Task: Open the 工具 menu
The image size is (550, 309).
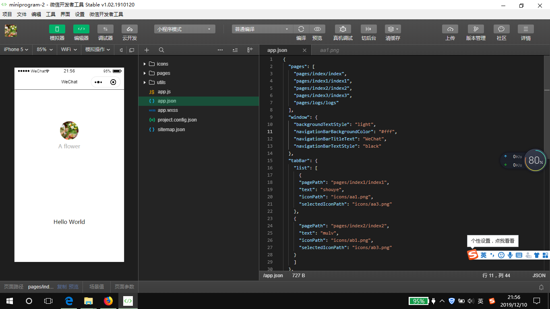Action: pos(51,14)
